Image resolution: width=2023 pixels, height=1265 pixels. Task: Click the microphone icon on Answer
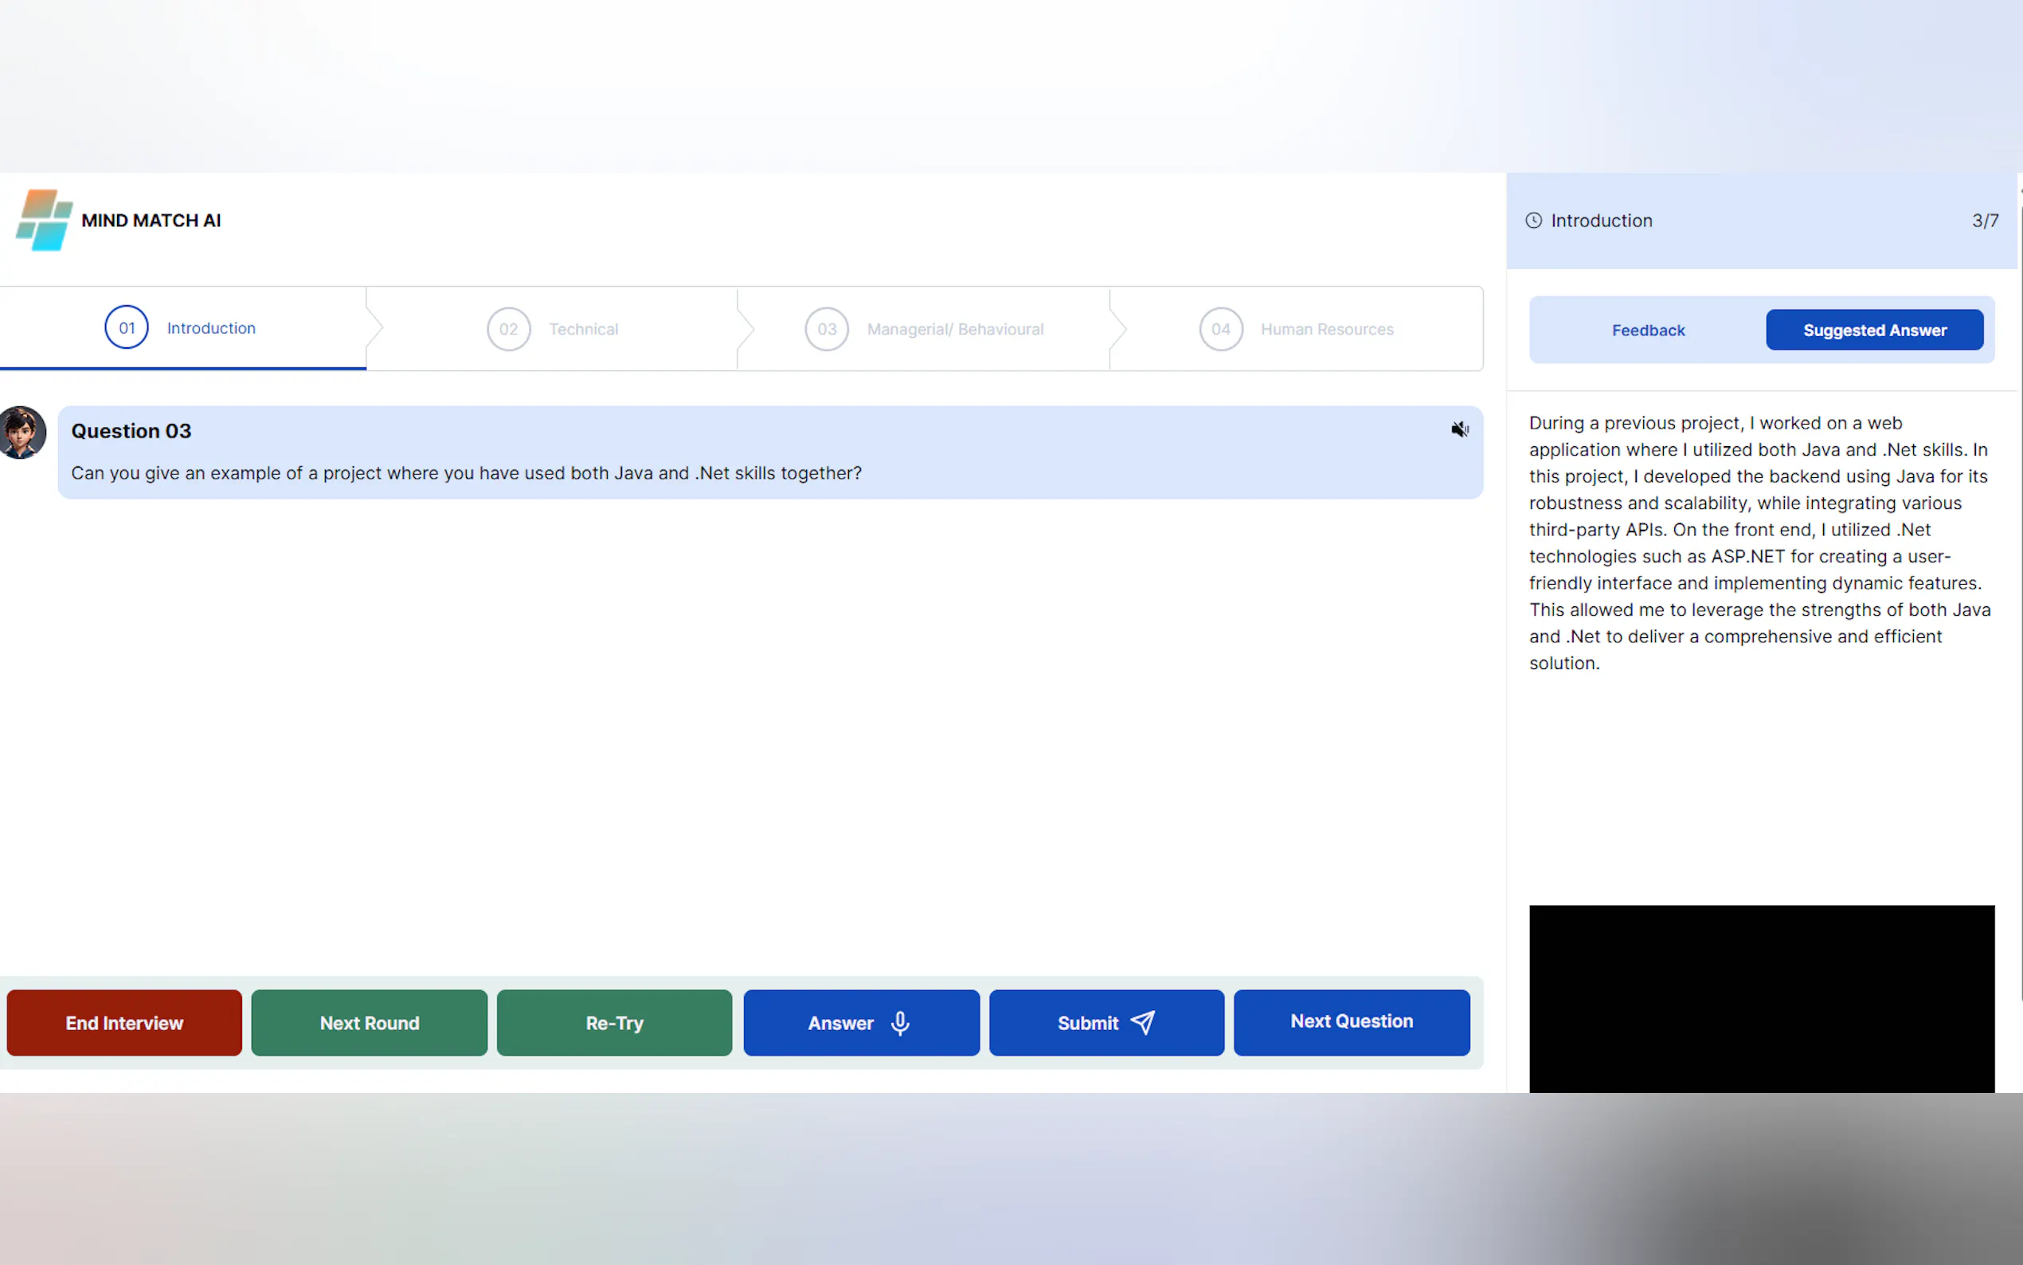tap(900, 1022)
